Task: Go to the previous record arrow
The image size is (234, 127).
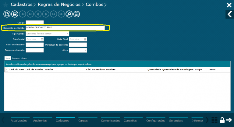Action: tap(38, 14)
